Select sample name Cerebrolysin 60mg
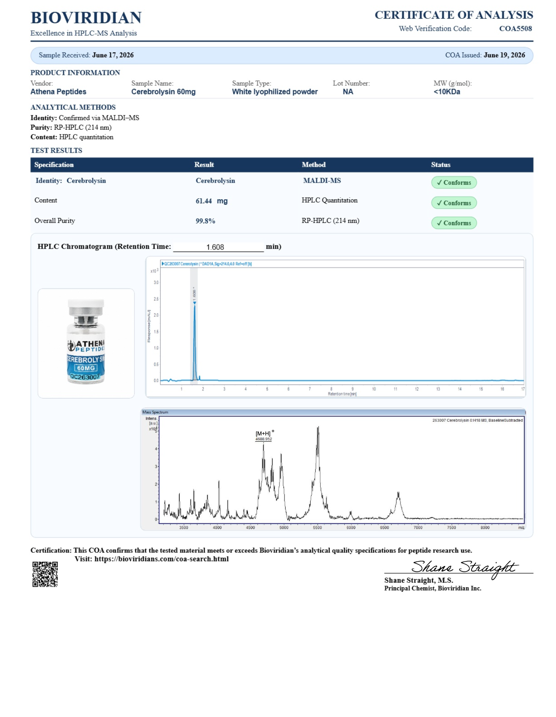 coord(163,92)
